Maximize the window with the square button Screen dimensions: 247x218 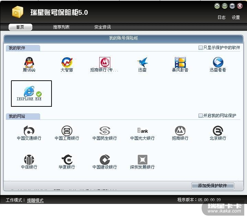(x=232, y=6)
